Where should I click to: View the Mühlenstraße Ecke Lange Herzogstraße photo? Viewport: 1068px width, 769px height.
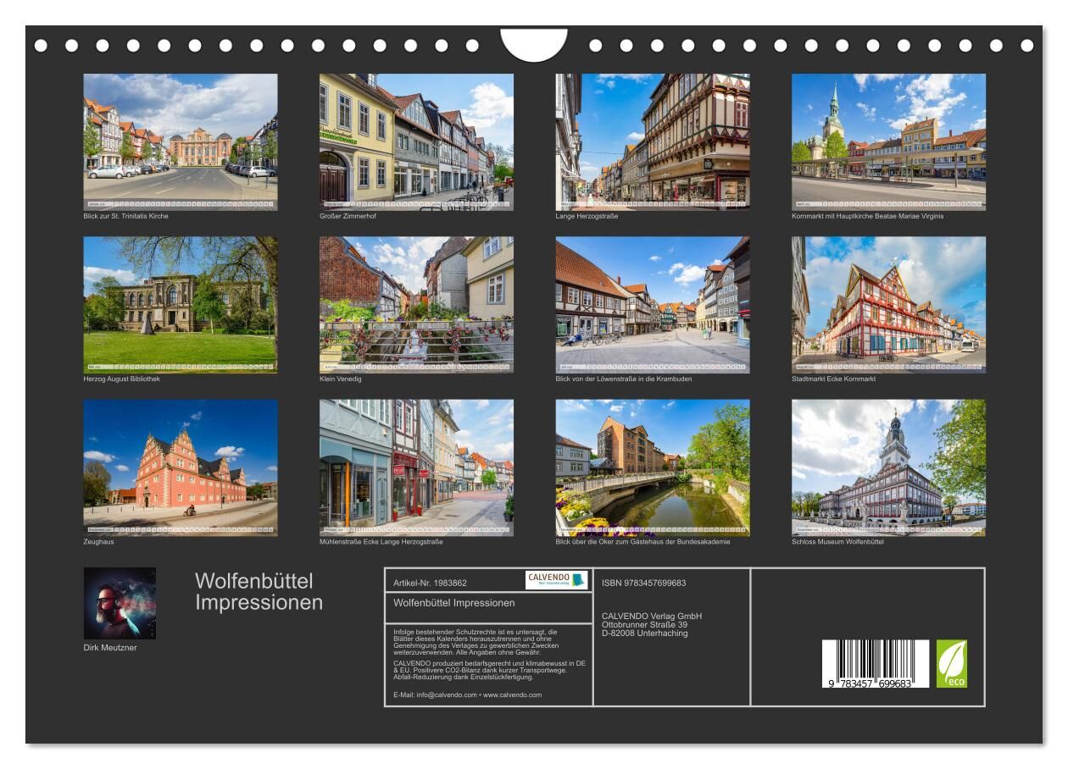click(416, 467)
